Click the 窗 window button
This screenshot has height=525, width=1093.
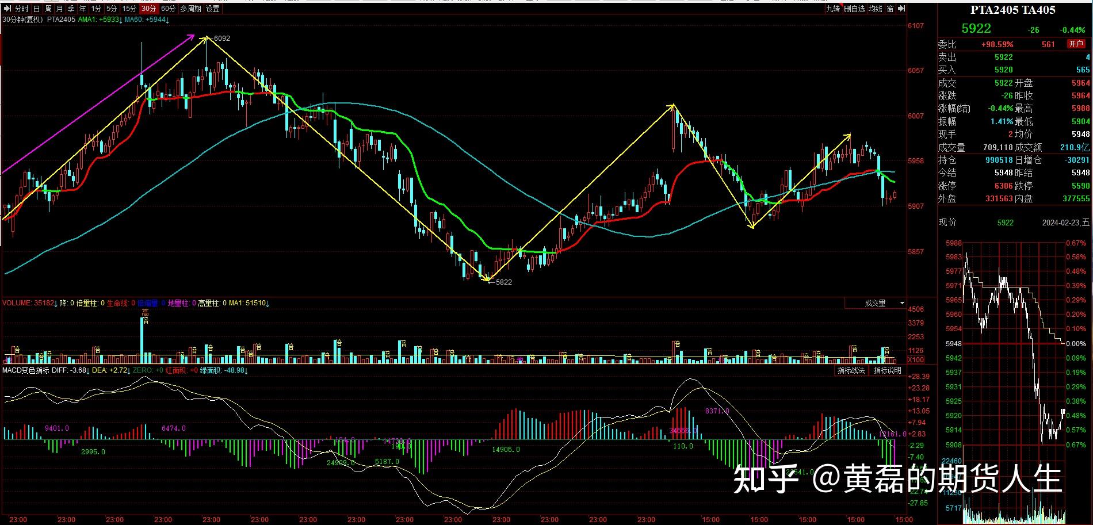coord(890,9)
